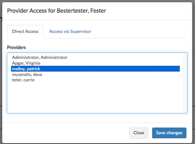
Task: Click empty space inside Providers listbox
Action: tap(95, 97)
